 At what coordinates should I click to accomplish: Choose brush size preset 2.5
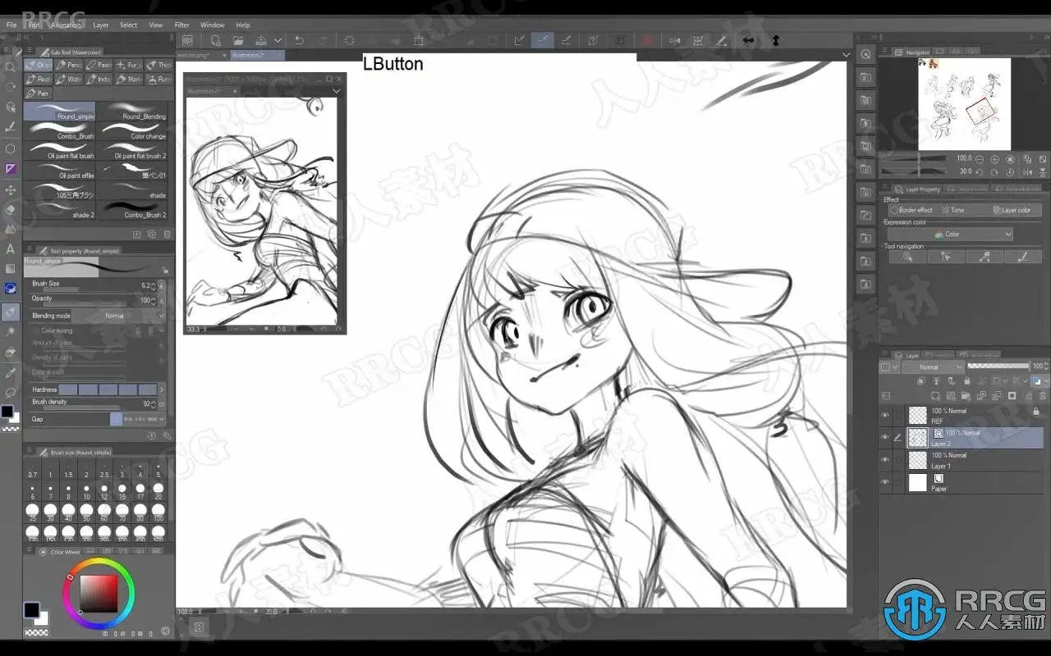pos(104,469)
